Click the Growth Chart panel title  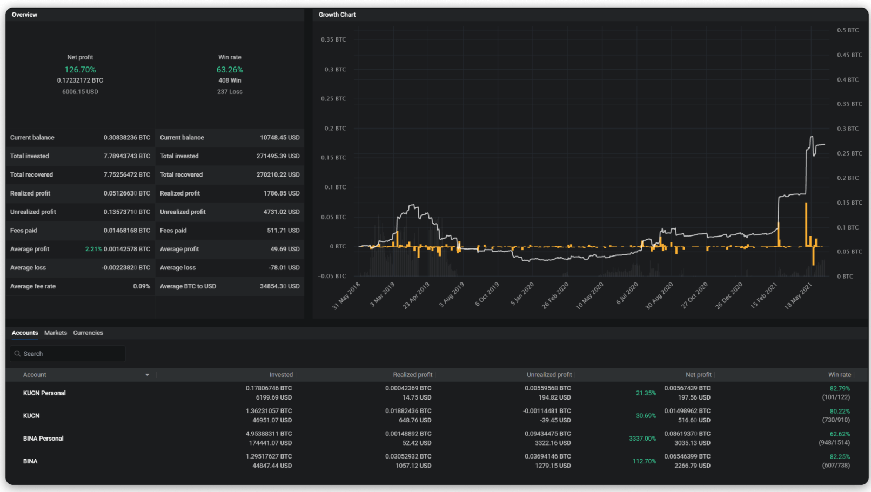337,15
